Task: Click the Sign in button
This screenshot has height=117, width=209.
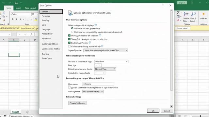Action: pyautogui.click(x=182, y=3)
